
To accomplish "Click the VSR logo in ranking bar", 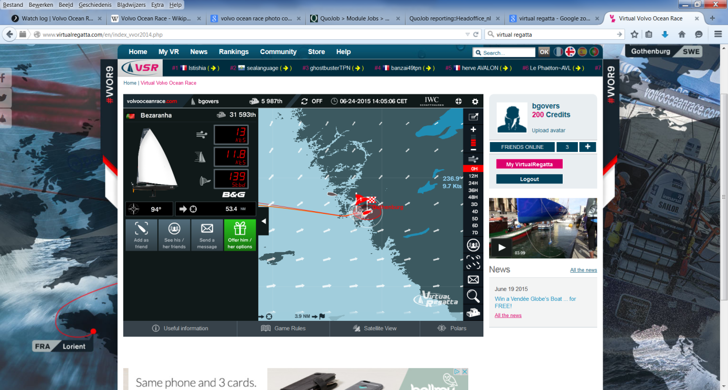I will coord(140,68).
